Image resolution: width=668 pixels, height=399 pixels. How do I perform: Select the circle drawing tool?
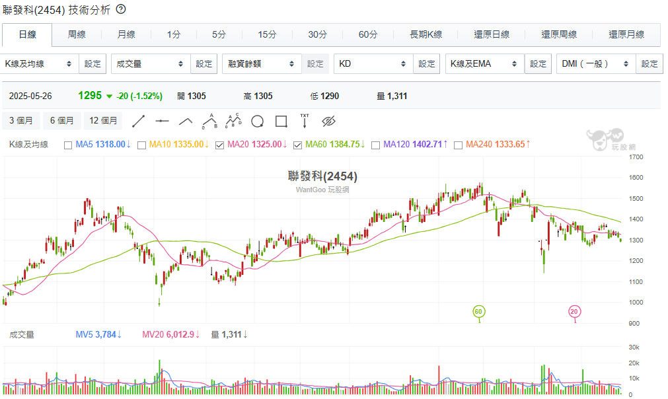tap(257, 121)
